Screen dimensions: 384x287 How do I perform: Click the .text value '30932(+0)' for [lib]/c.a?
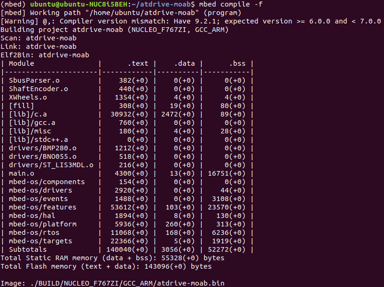129,114
